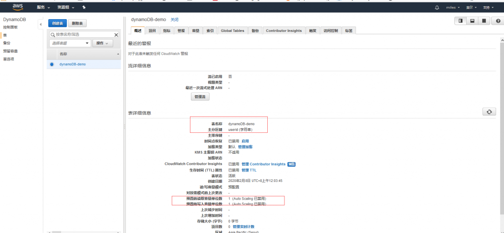Screen dimensions: 504x233
Task: Click the pin shortcut icon in header
Action: pos(84,7)
